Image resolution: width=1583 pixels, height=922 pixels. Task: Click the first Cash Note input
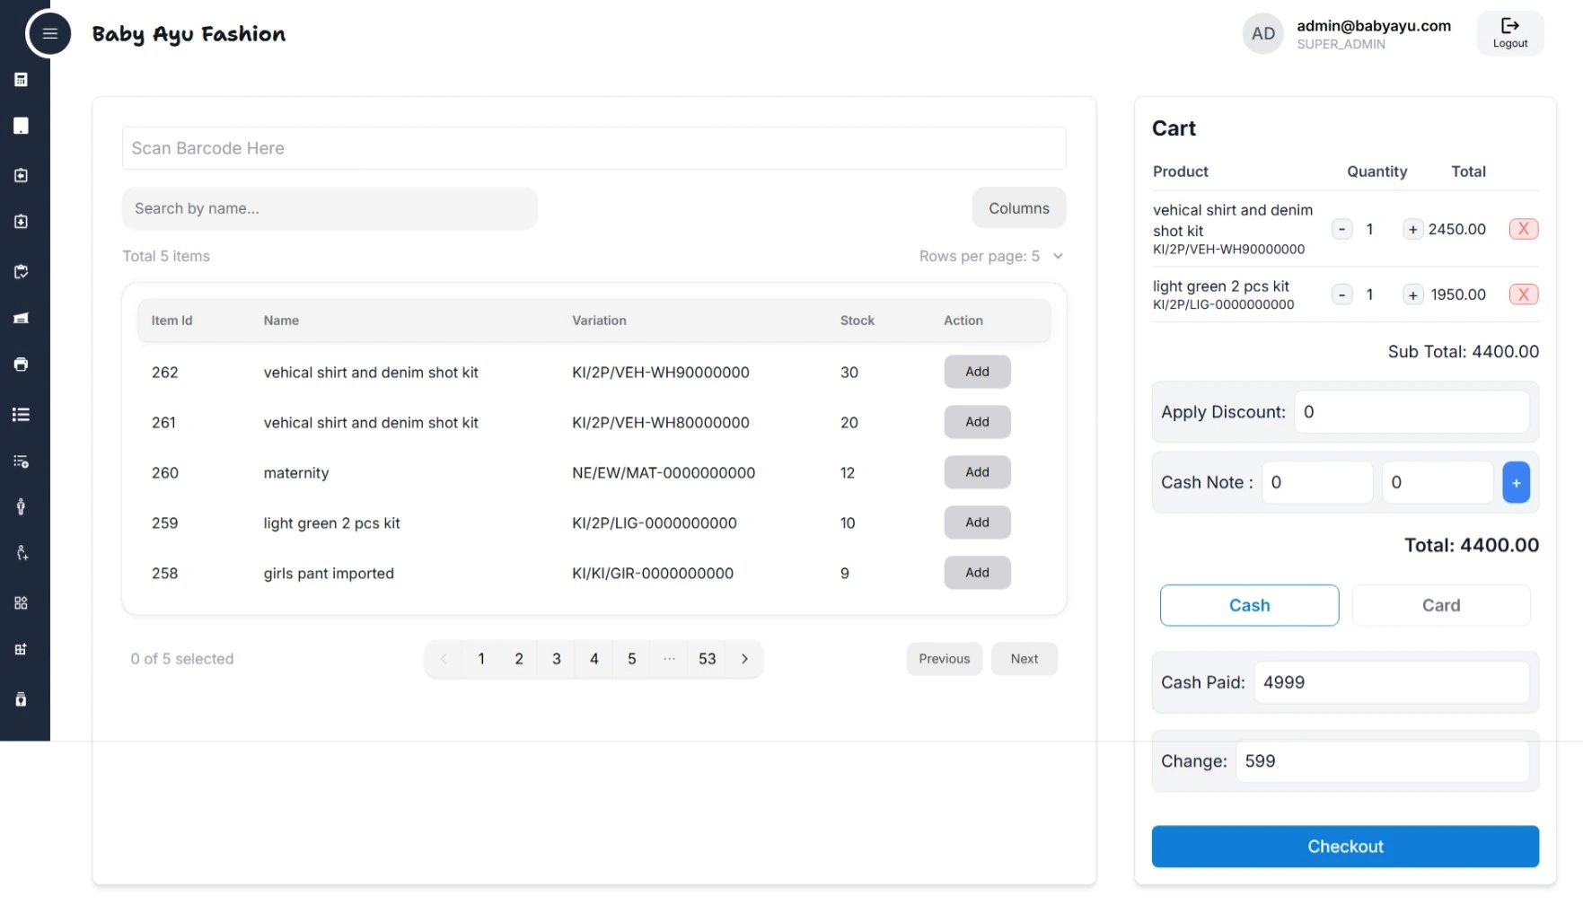(x=1317, y=482)
